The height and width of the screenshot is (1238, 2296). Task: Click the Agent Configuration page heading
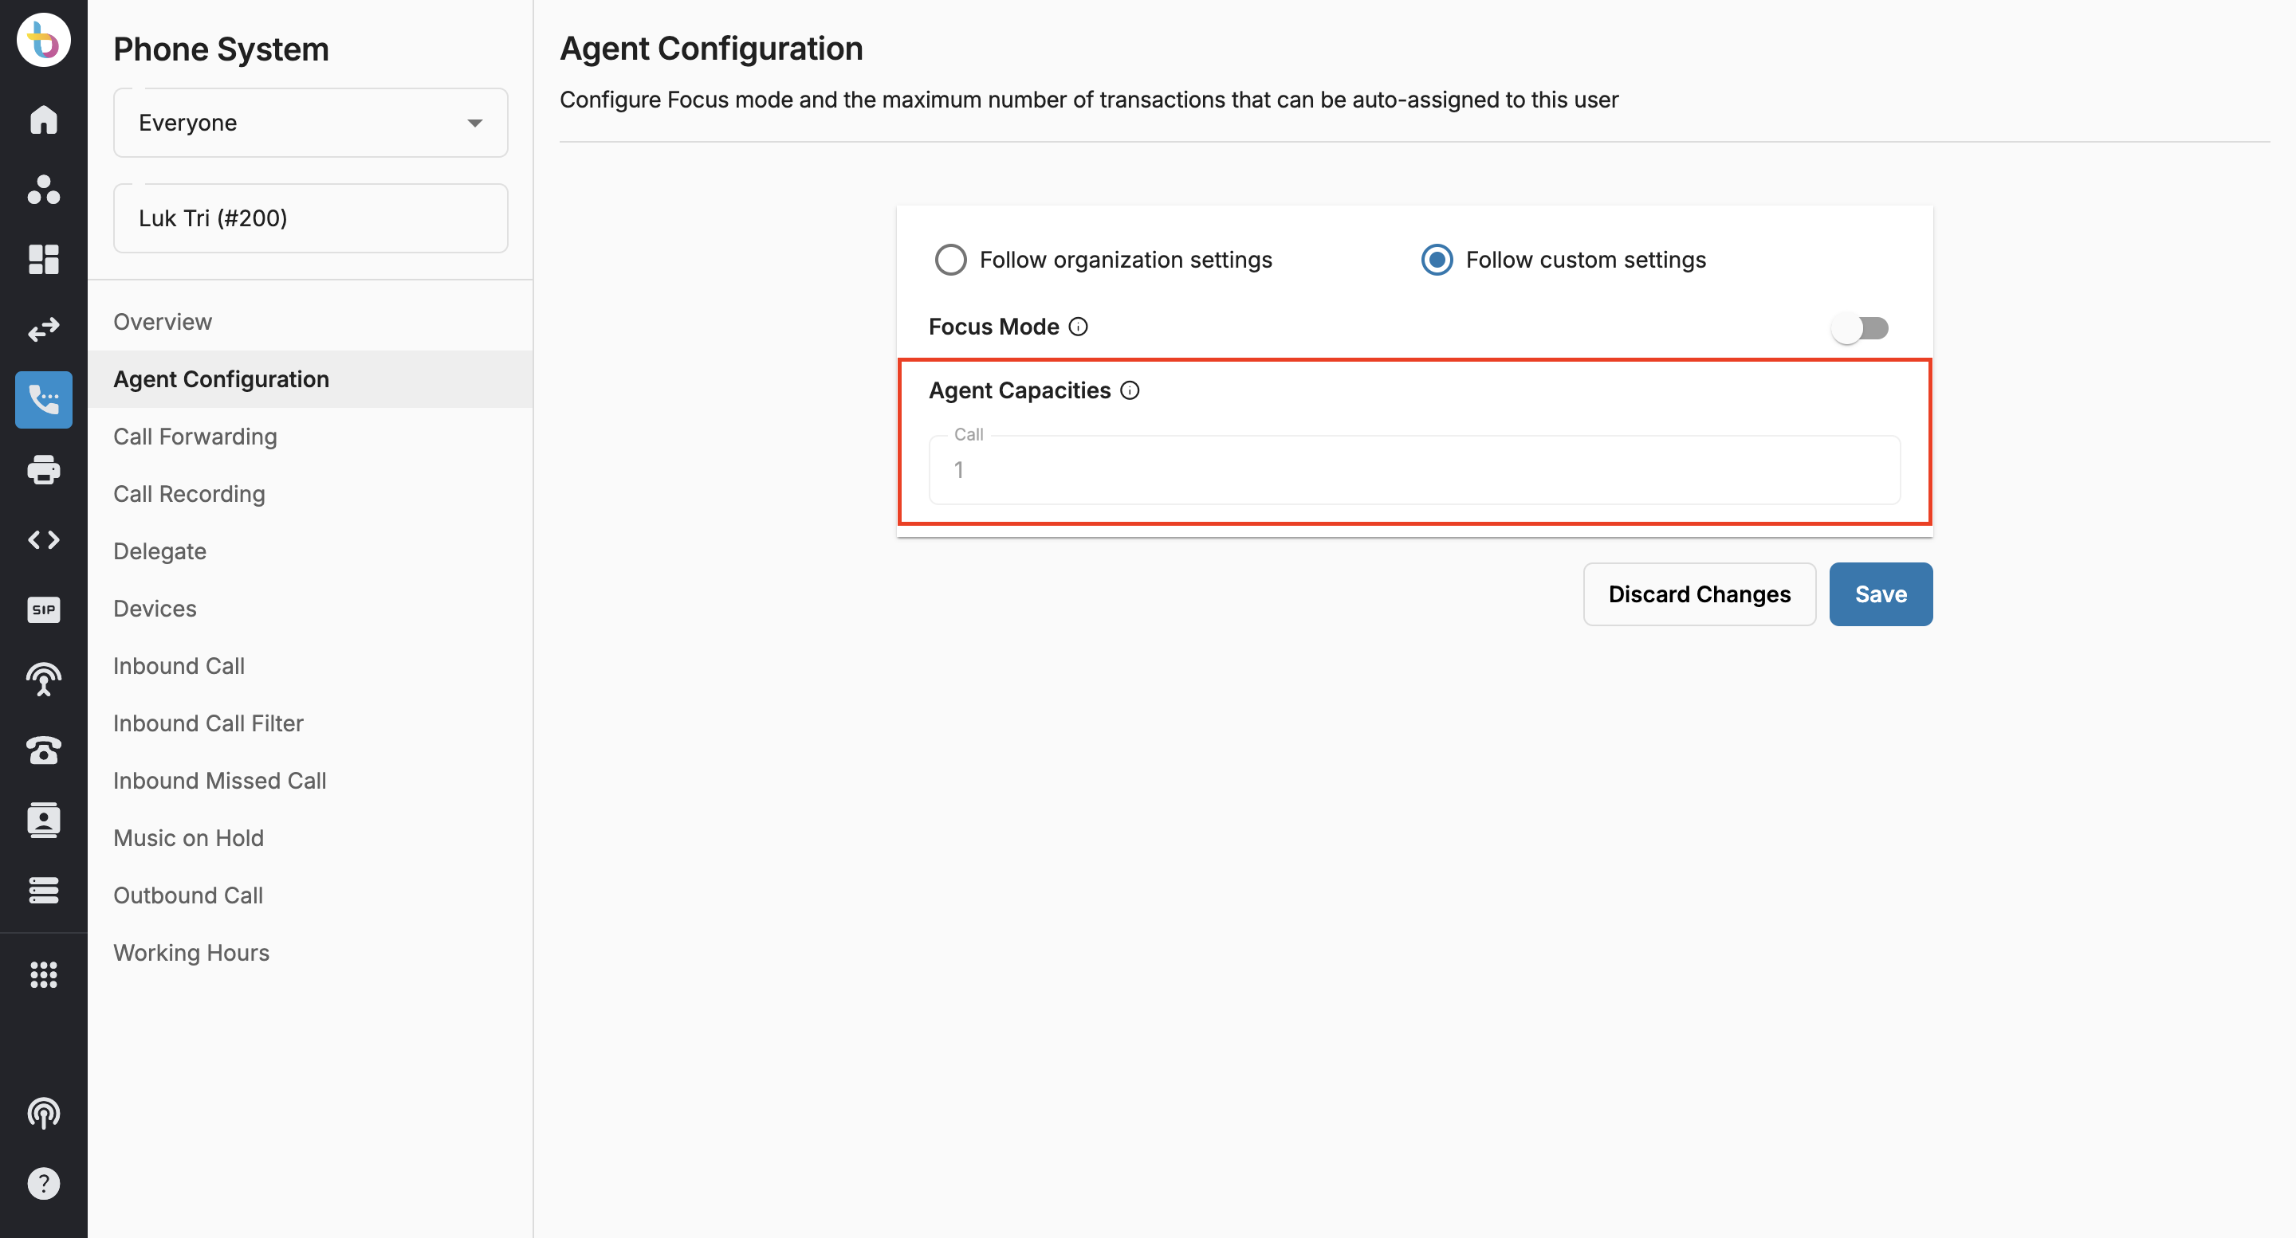[711, 48]
